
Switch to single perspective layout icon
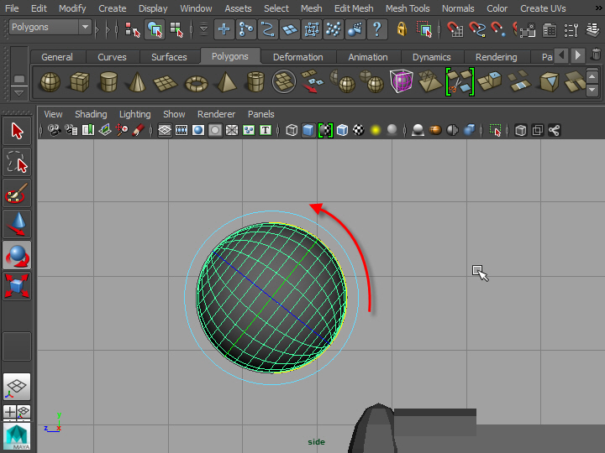[17, 387]
